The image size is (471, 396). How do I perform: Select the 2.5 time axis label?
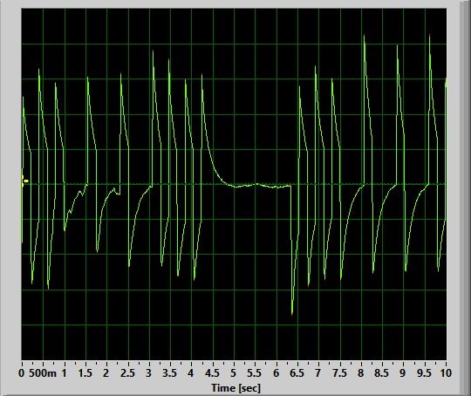tap(127, 373)
